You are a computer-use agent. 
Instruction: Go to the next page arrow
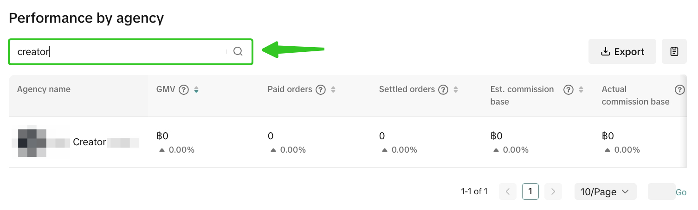pyautogui.click(x=553, y=191)
